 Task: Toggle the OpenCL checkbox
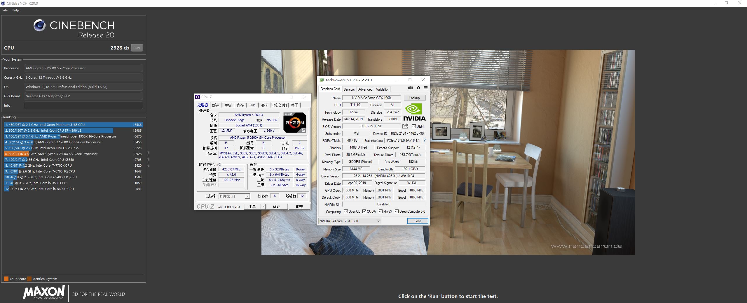point(346,212)
